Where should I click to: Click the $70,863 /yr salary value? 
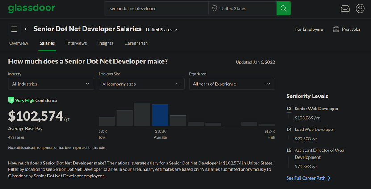coord(305,167)
